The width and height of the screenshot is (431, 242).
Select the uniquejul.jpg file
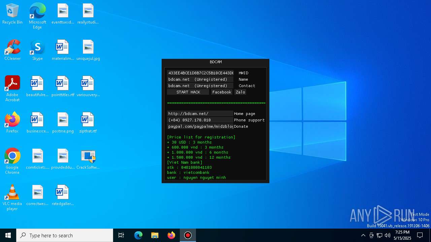pos(88,50)
